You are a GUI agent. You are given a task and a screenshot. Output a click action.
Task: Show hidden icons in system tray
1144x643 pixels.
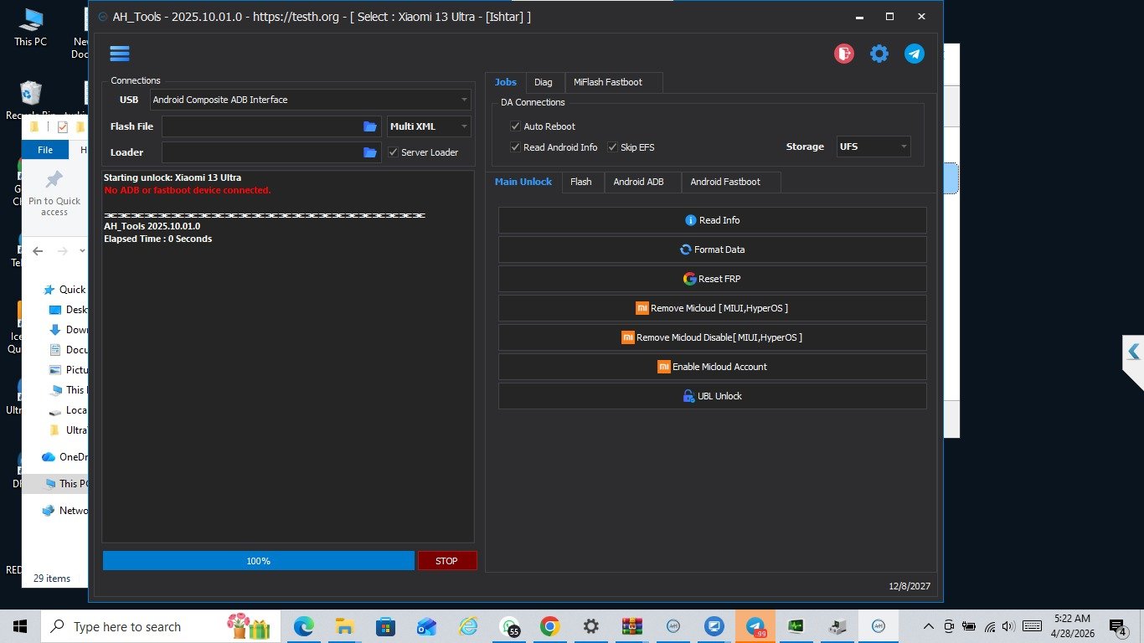pos(928,626)
